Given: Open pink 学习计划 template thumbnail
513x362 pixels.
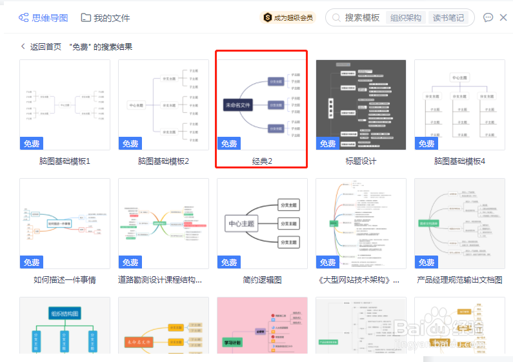Looking at the screenshot, I should [262, 325].
